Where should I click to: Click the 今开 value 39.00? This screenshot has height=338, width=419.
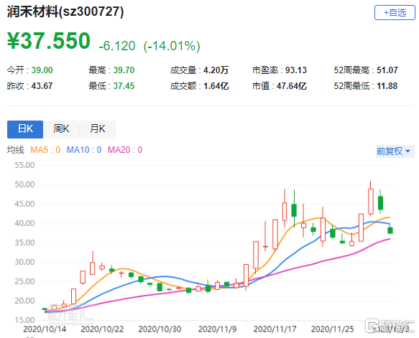42,70
